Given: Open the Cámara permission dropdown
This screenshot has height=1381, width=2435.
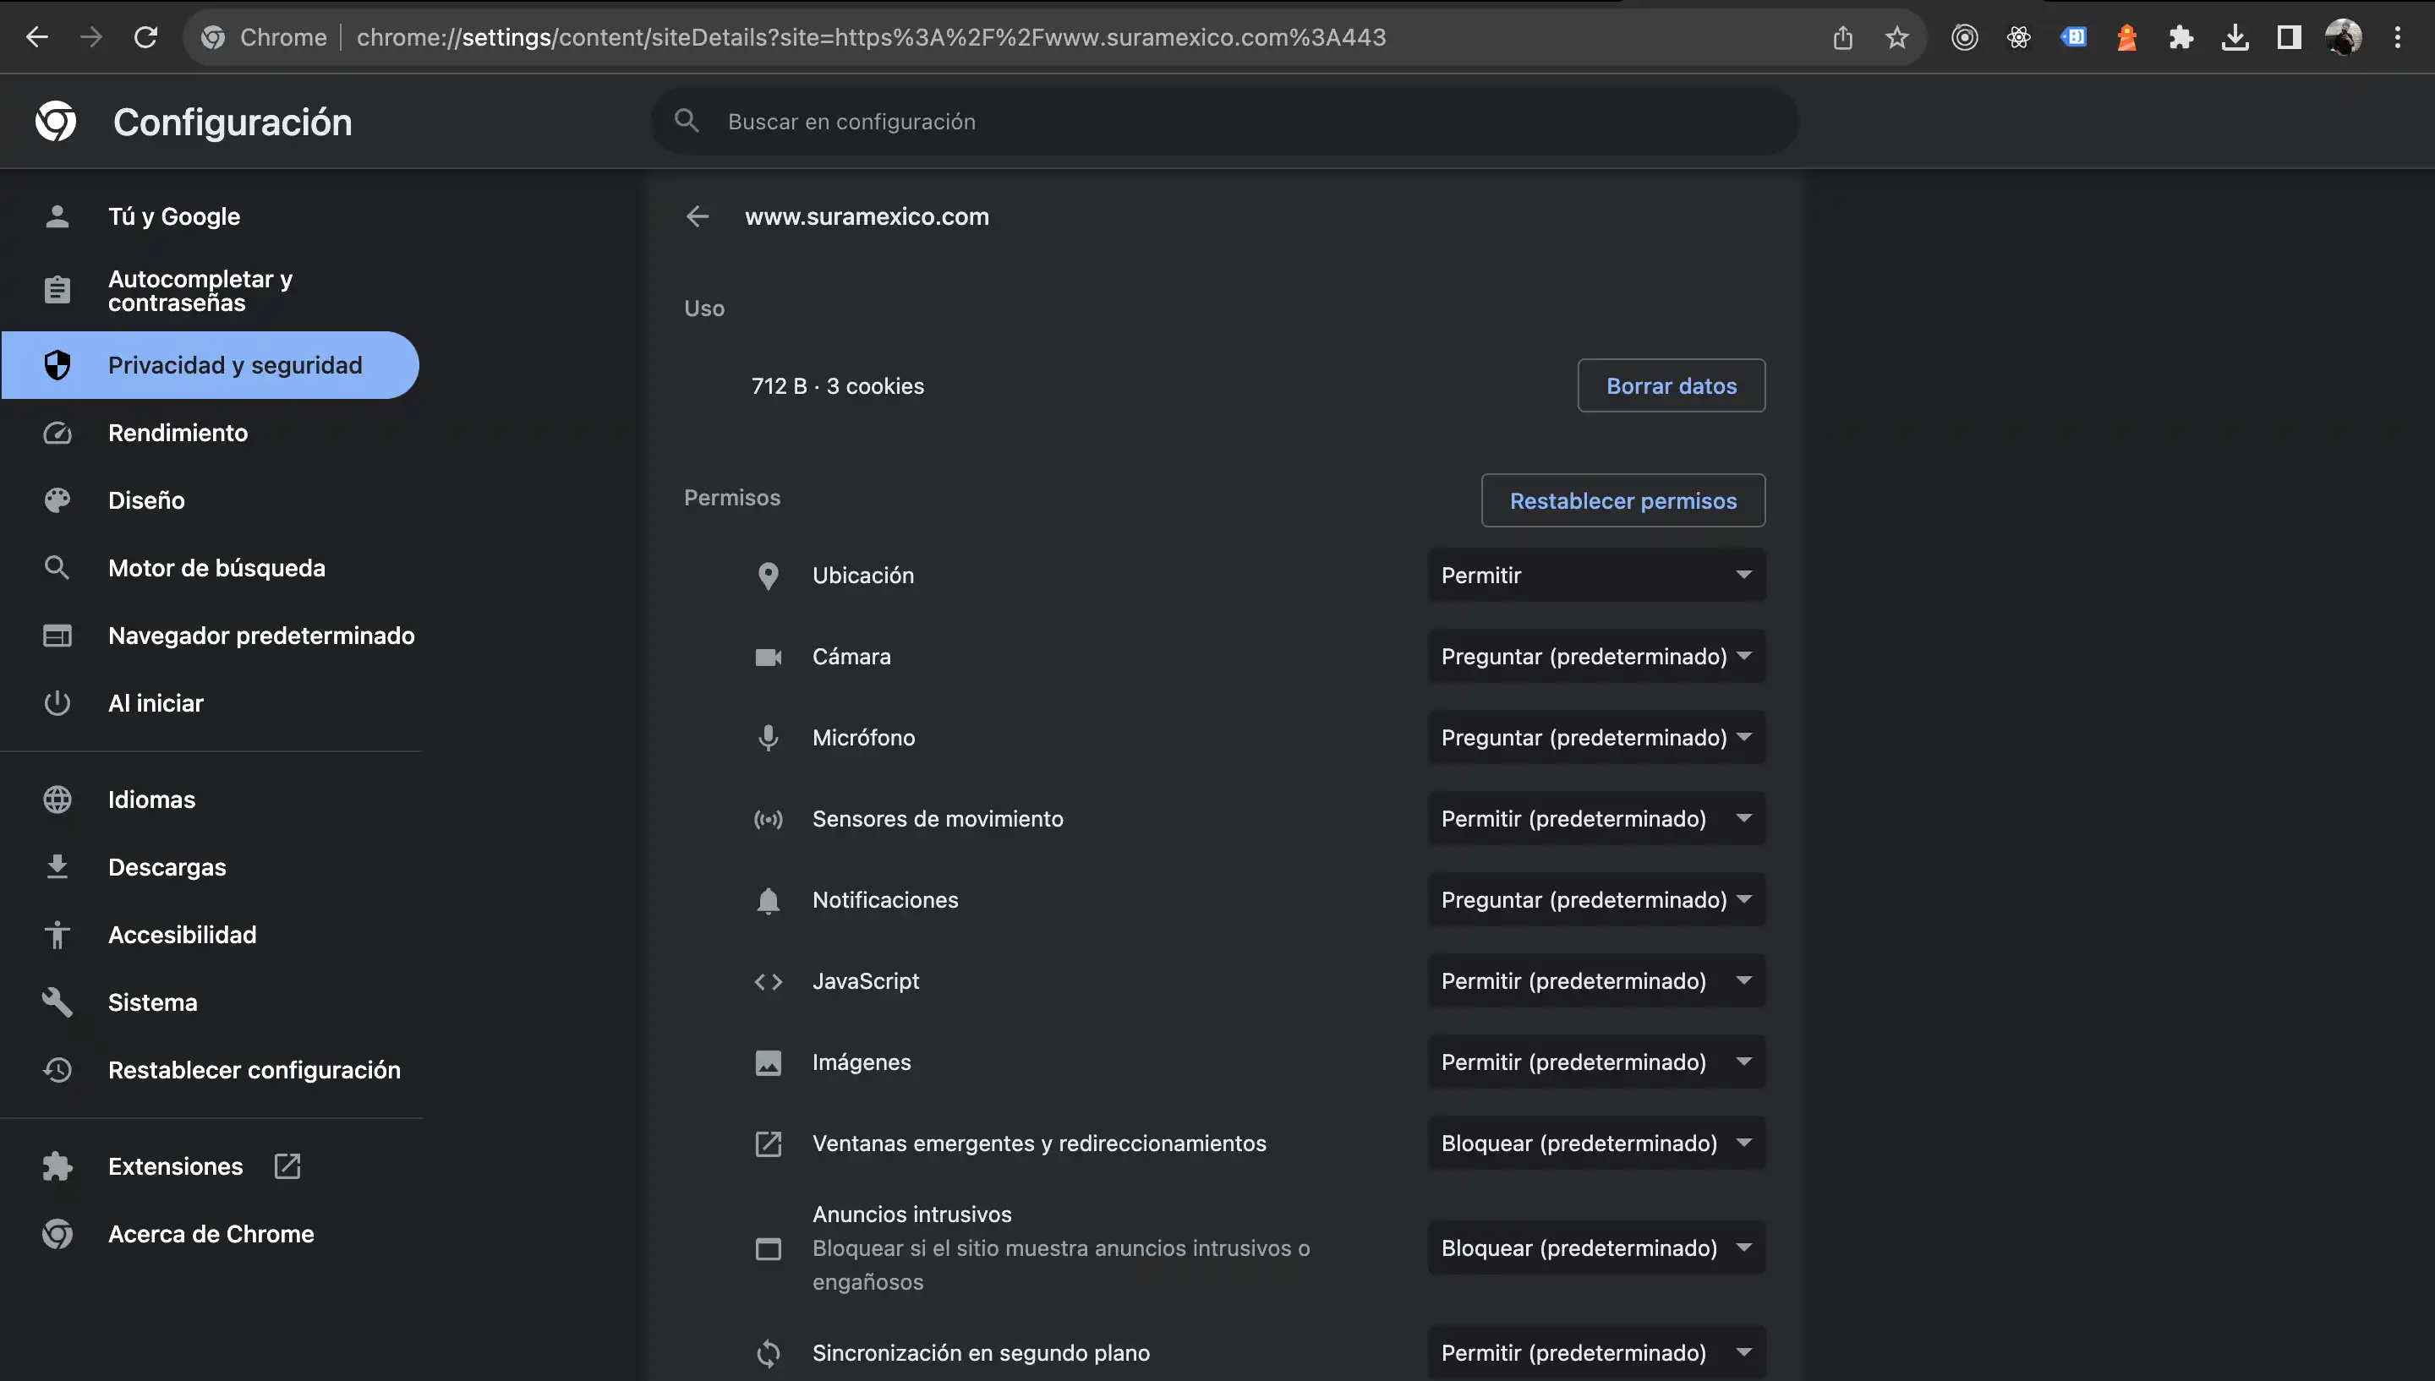Looking at the screenshot, I should (1595, 657).
